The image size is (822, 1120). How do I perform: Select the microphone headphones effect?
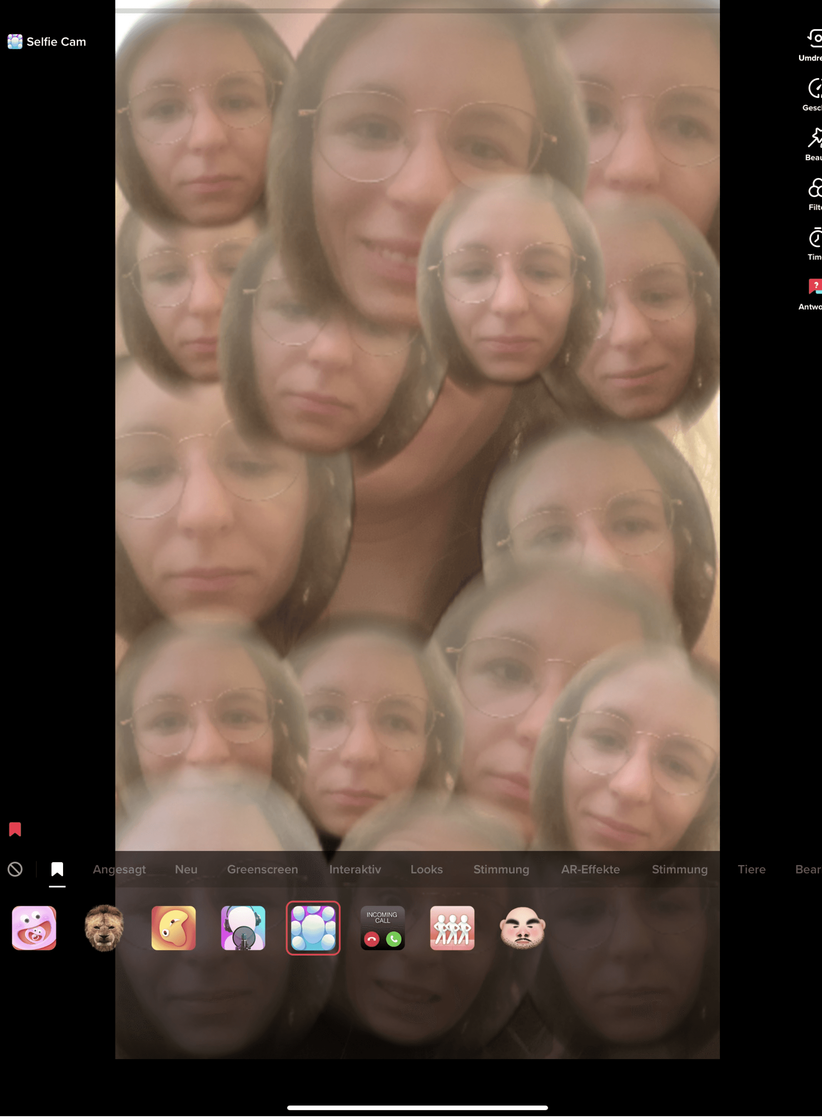tap(243, 928)
